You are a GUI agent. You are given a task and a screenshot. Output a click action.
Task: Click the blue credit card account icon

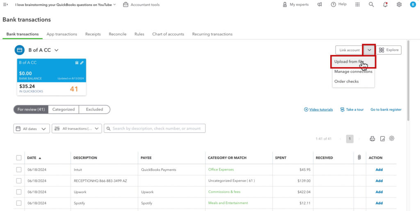20,50
